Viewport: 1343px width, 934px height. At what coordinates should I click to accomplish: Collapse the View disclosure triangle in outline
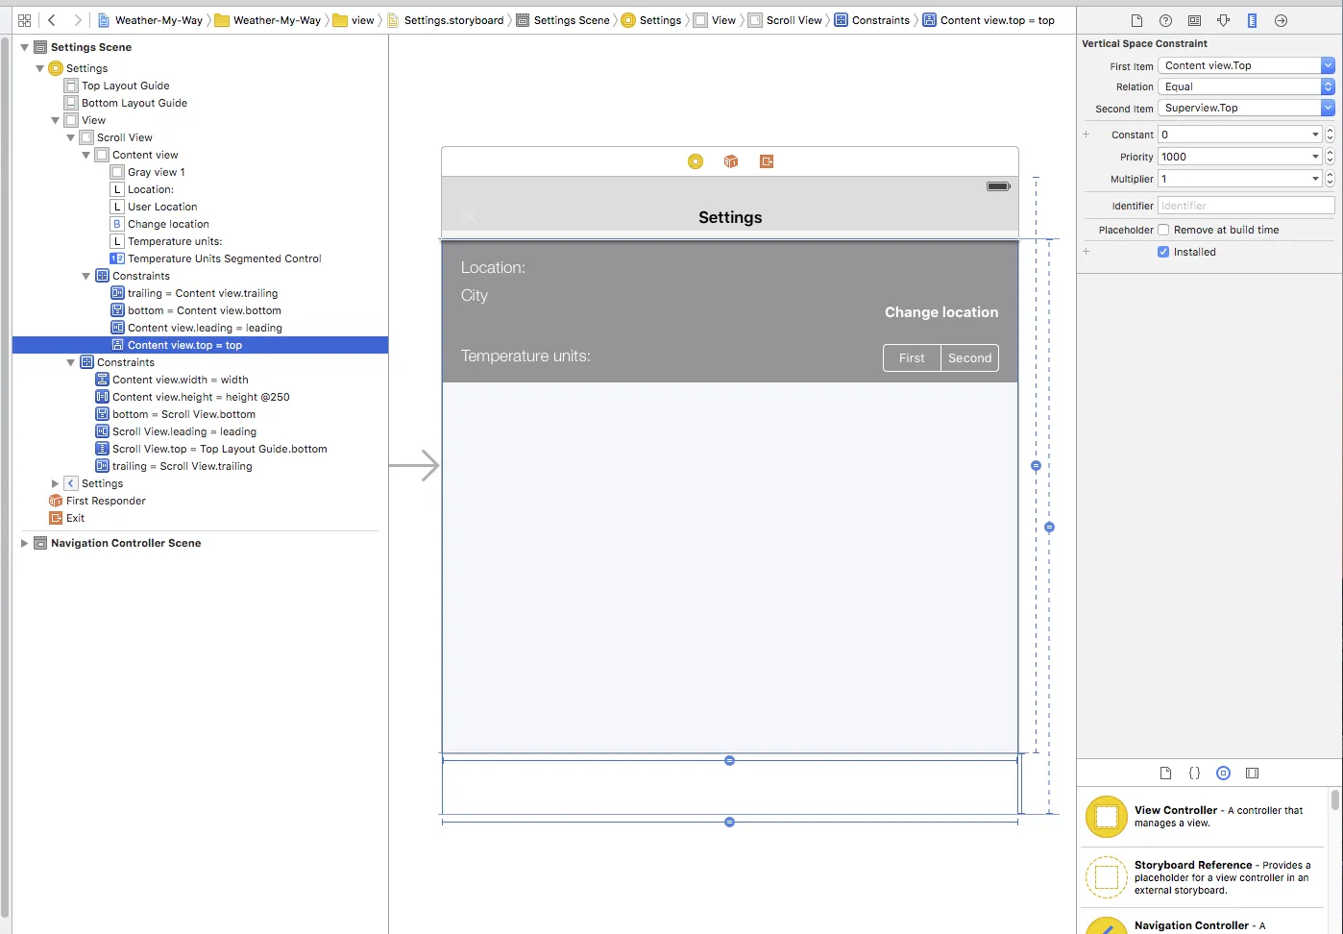point(56,120)
